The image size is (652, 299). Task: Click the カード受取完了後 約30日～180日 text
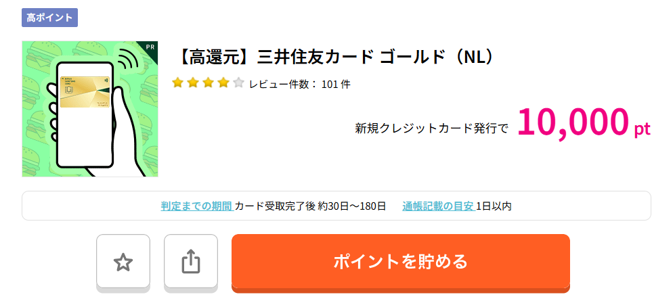[310, 206]
